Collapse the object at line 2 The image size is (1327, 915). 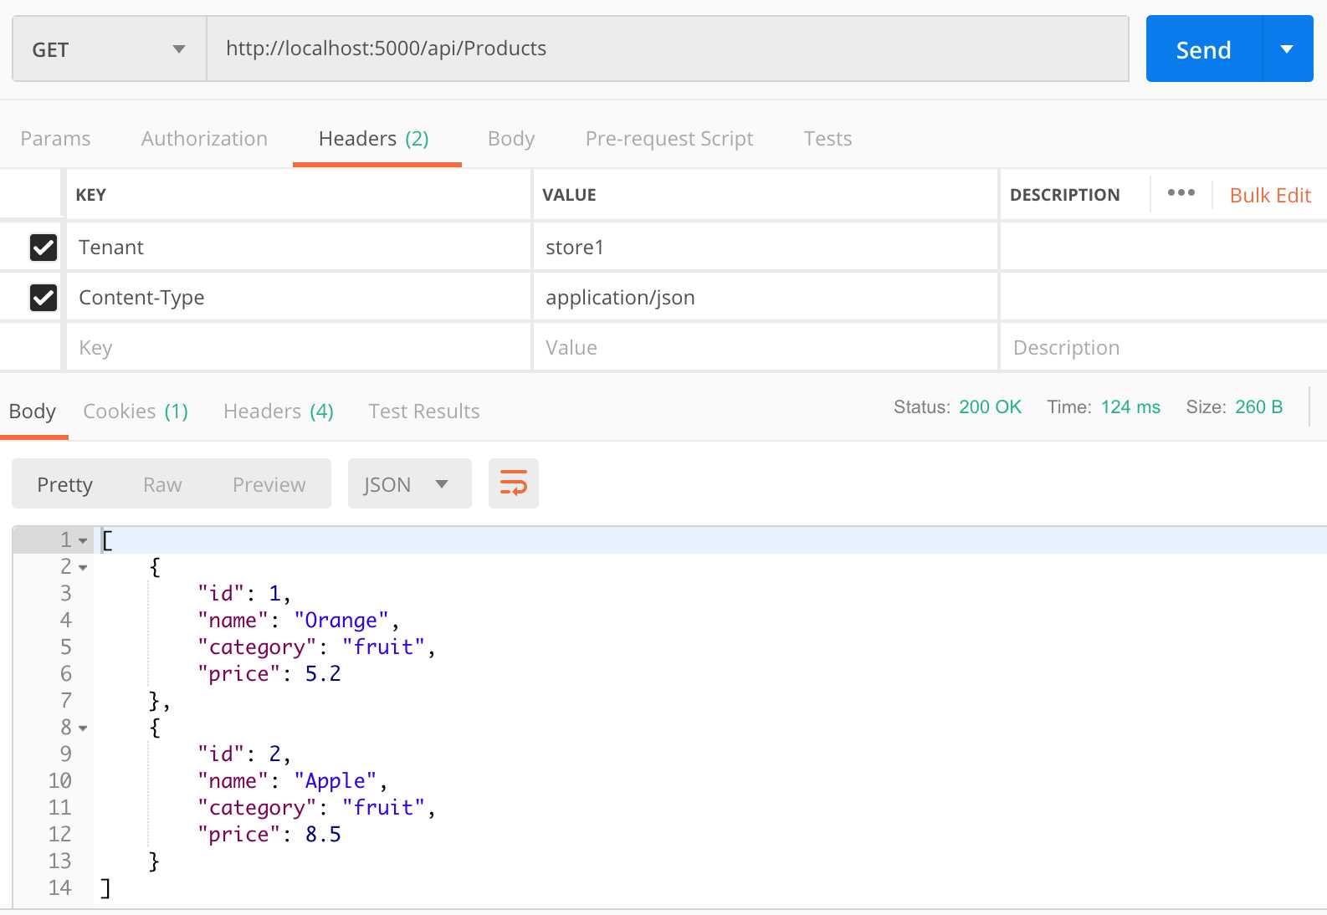tap(83, 568)
